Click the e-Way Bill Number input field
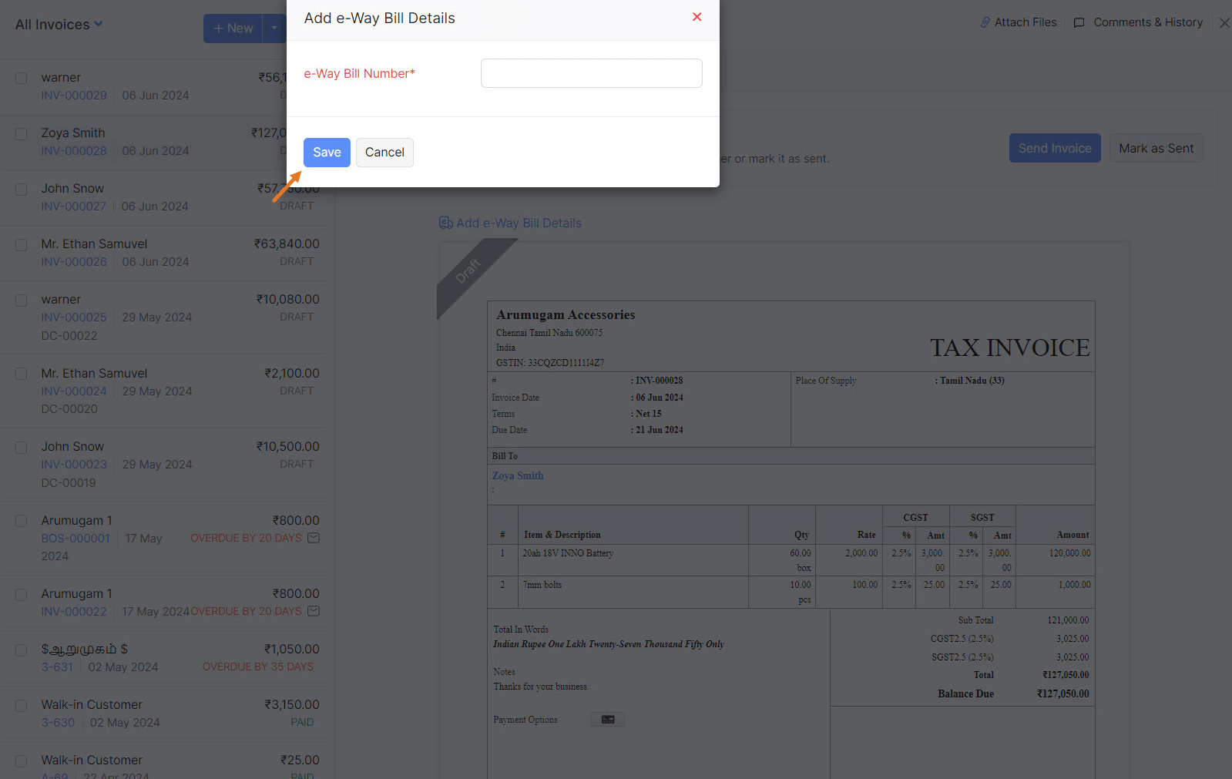 point(591,73)
